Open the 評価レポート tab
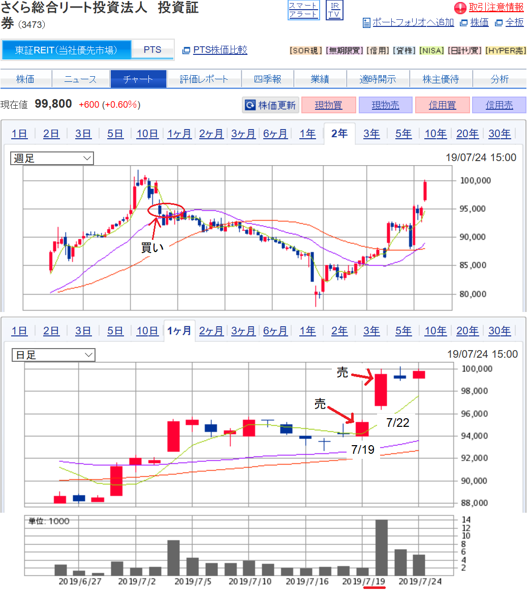Viewport: 530px width, 592px height. point(204,79)
